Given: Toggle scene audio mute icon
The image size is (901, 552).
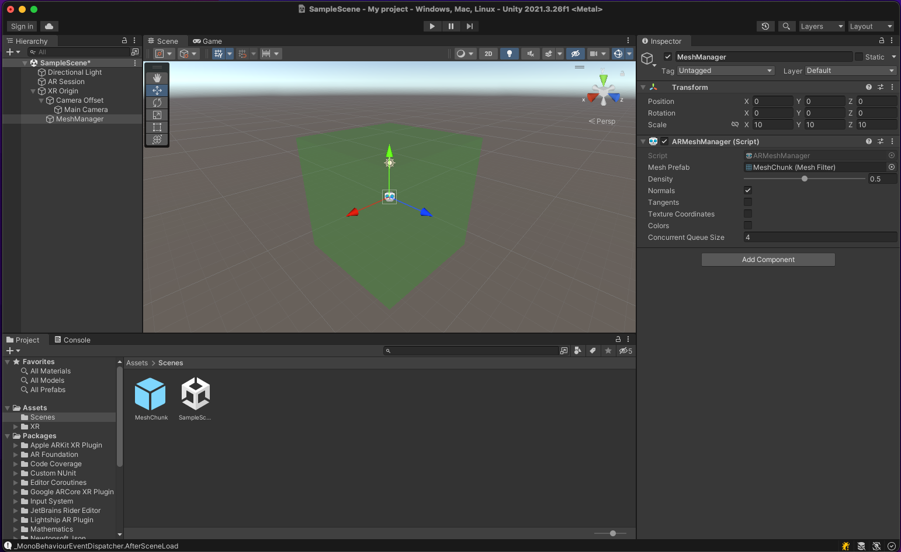Looking at the screenshot, I should [x=530, y=54].
